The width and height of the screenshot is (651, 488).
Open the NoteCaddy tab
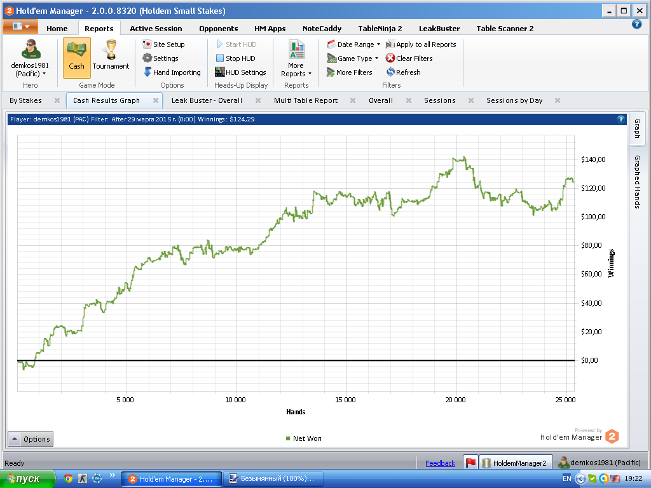(x=322, y=29)
